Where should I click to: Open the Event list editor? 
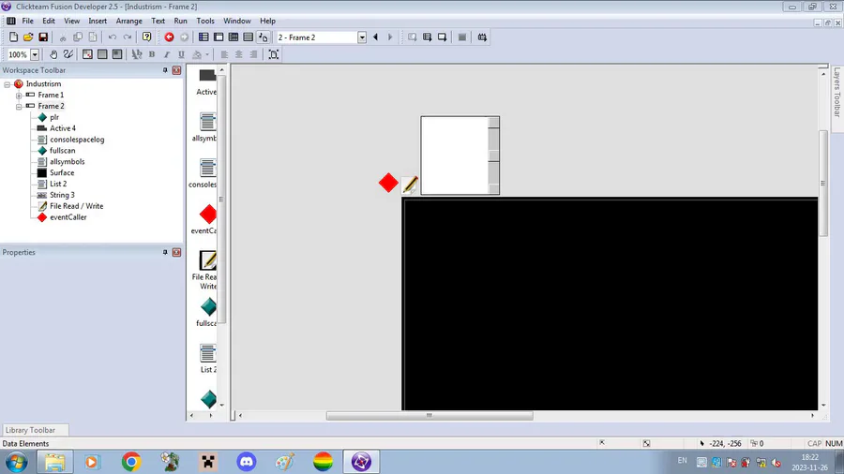pyautogui.click(x=249, y=37)
